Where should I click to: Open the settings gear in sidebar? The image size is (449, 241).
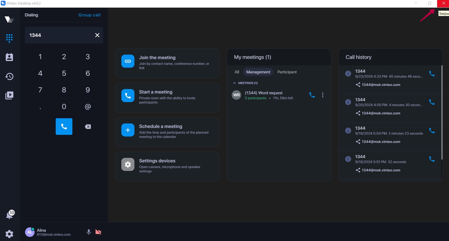9,234
